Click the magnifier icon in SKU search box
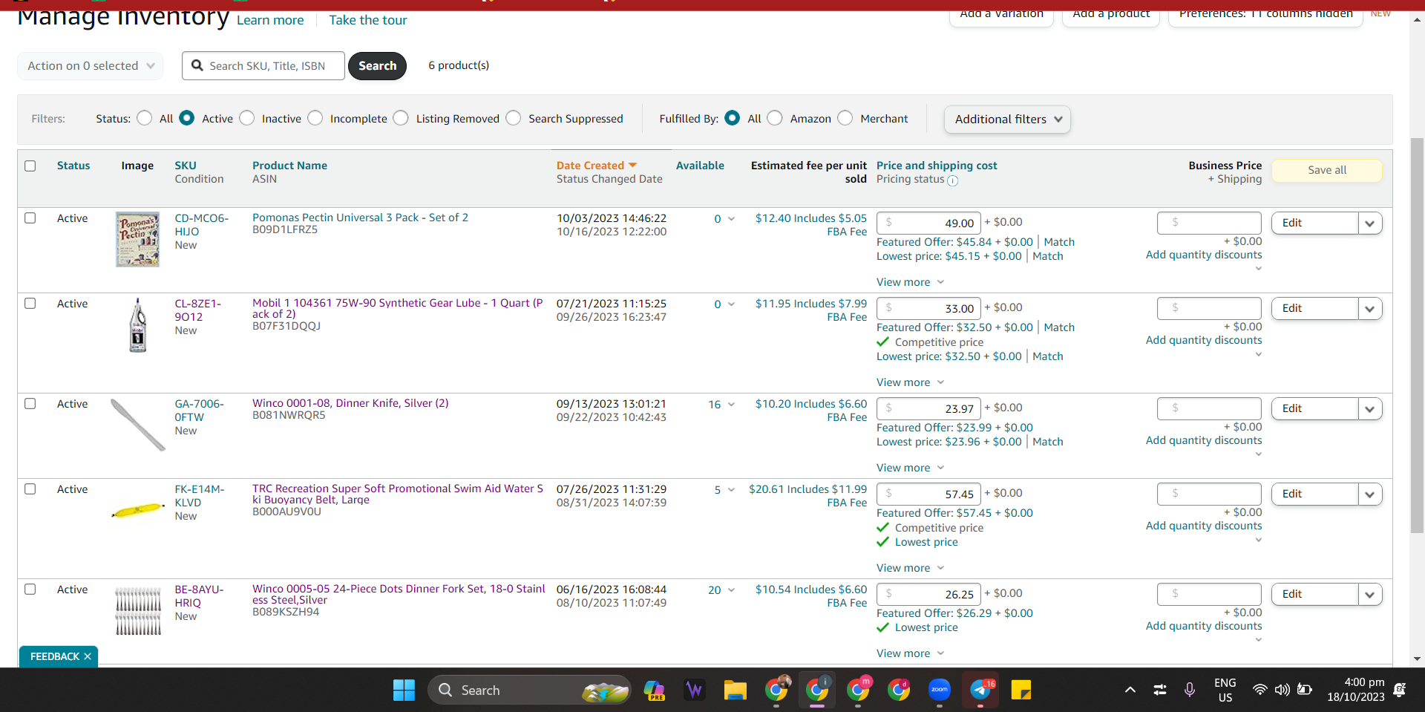The image size is (1425, 712). [x=197, y=65]
